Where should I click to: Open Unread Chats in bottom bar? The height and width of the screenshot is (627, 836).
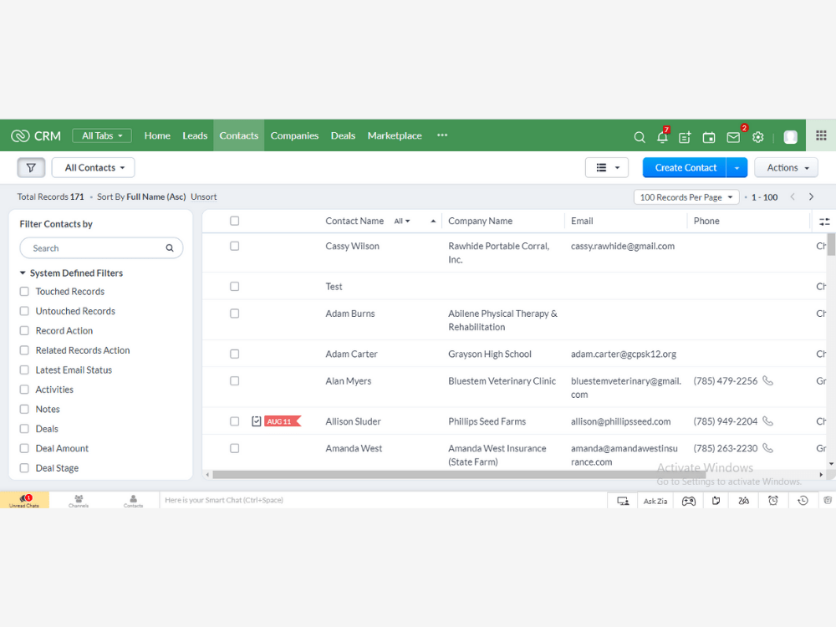(24, 500)
